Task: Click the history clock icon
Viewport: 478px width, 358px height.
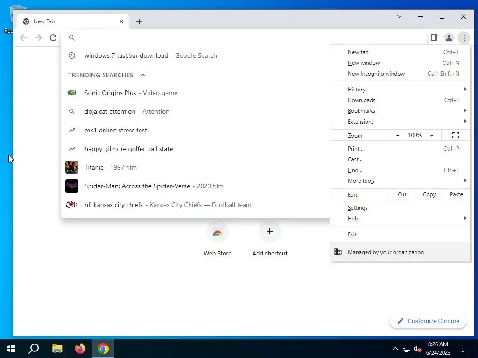Action: (71, 56)
